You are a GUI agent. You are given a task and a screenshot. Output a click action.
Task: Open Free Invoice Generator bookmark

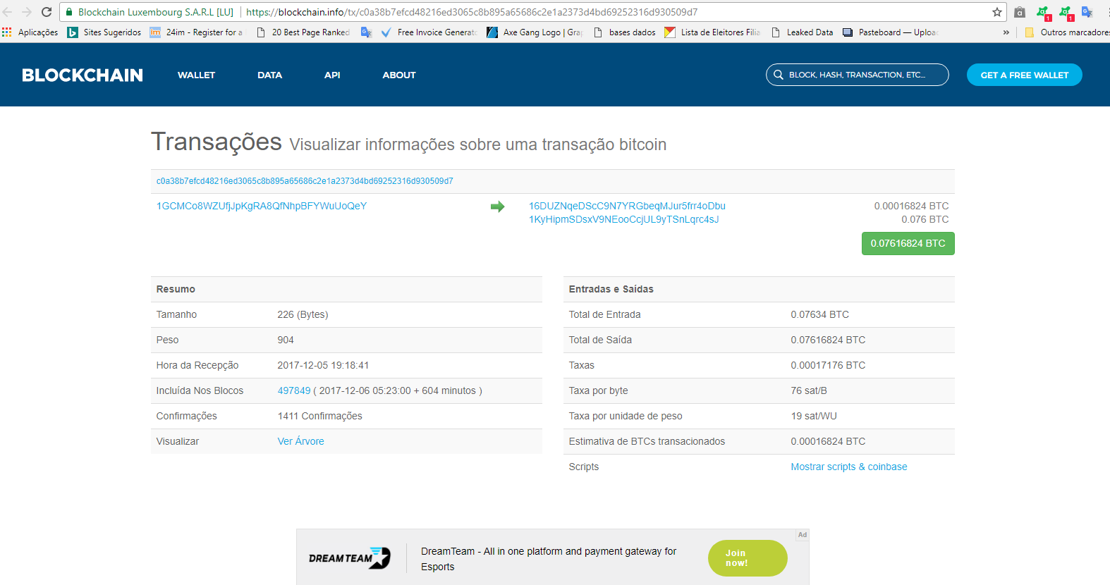[429, 32]
